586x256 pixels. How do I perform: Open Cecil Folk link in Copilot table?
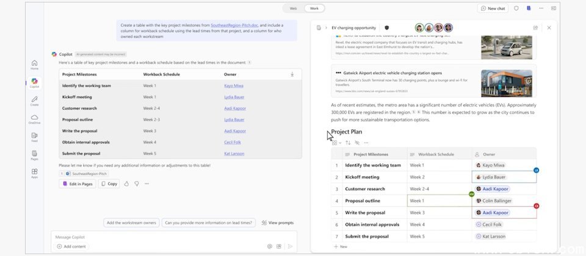(x=233, y=142)
